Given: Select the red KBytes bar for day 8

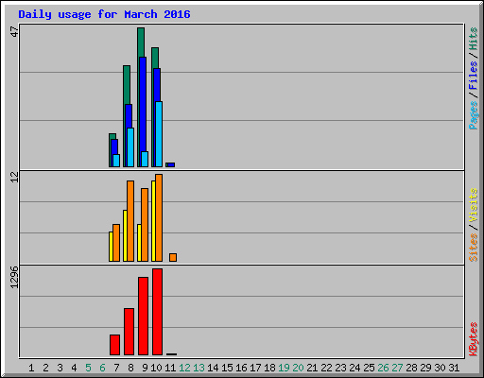Looking at the screenshot, I should [129, 332].
